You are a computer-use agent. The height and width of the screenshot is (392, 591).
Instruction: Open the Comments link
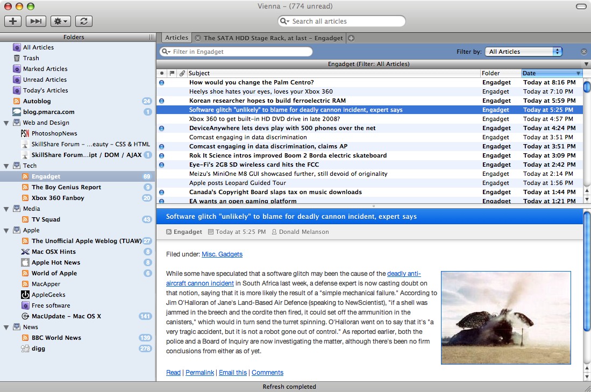[268, 373]
